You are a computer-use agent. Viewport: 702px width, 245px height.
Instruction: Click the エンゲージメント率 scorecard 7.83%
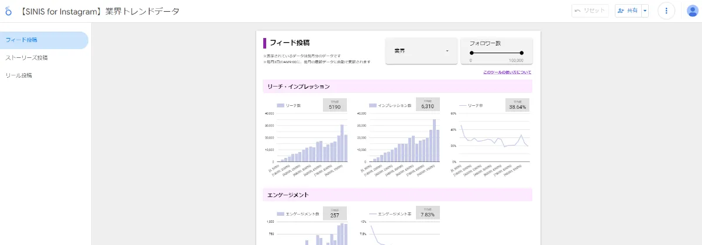coord(428,213)
